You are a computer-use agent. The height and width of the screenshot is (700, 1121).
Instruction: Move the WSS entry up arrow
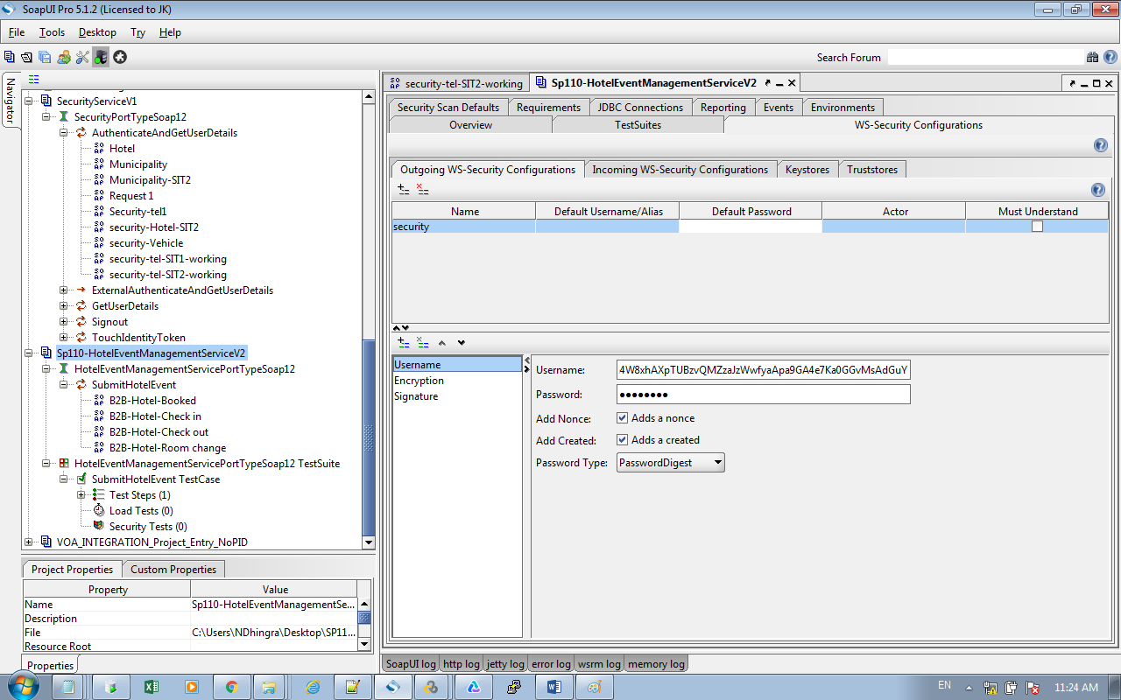coord(442,343)
